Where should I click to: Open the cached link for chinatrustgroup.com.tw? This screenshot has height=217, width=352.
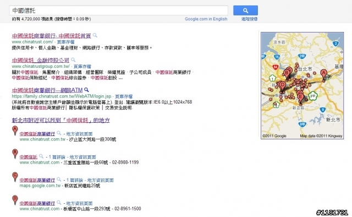pyautogui.click(x=82, y=67)
